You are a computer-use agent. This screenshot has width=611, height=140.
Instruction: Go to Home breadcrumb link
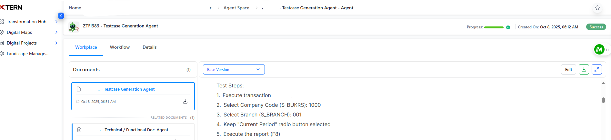click(75, 8)
